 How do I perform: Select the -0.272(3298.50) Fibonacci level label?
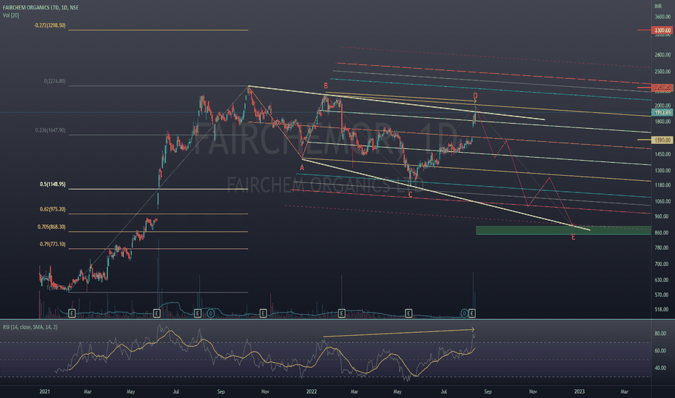coord(50,26)
